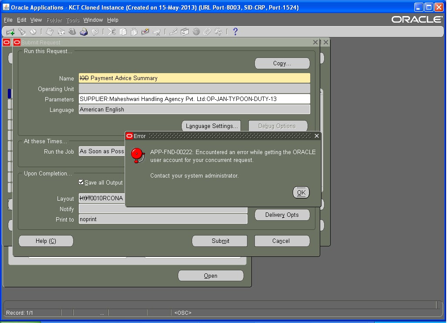Click the Operating Unit field
This screenshot has height=323, width=447.
coord(194,88)
